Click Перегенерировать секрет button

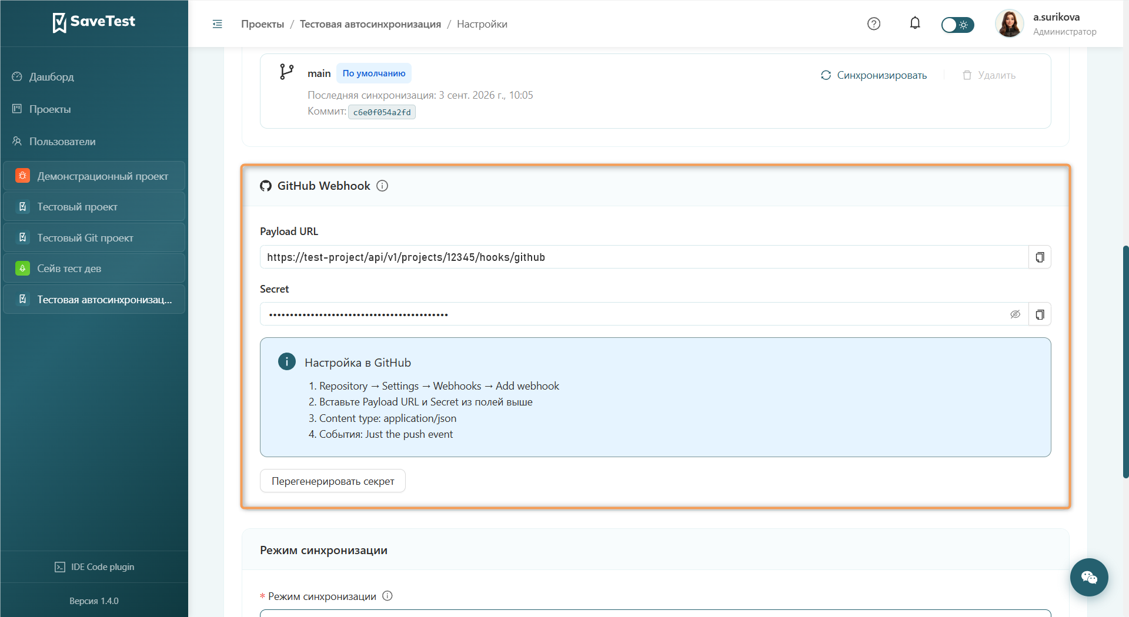pos(333,481)
